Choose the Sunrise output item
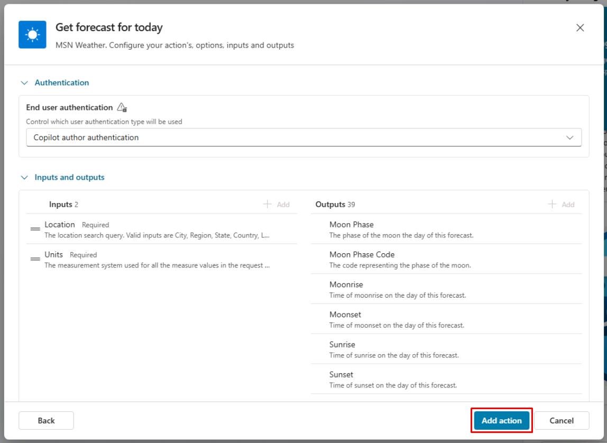This screenshot has width=607, height=443. 446,349
